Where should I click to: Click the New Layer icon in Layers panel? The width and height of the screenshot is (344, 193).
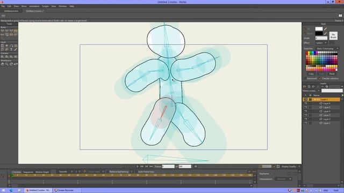305,87
